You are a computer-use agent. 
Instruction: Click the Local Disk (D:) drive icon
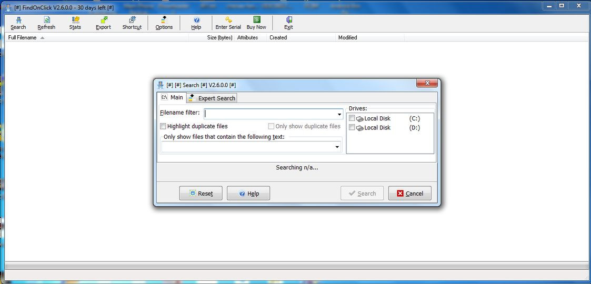click(x=359, y=128)
